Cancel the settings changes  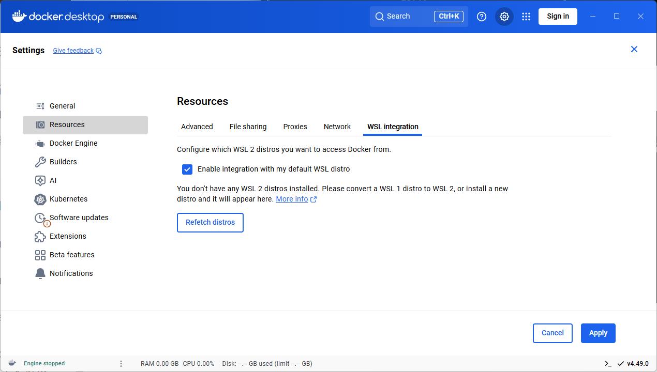[553, 333]
